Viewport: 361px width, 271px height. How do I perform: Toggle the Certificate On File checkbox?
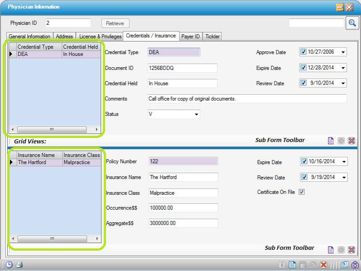(302, 192)
